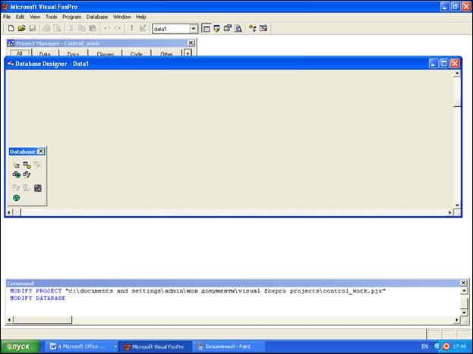Click the Paste clipboard icon
473x354 pixels.
tap(93, 28)
